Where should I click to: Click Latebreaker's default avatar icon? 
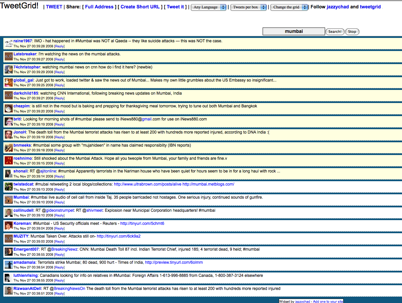point(9,56)
